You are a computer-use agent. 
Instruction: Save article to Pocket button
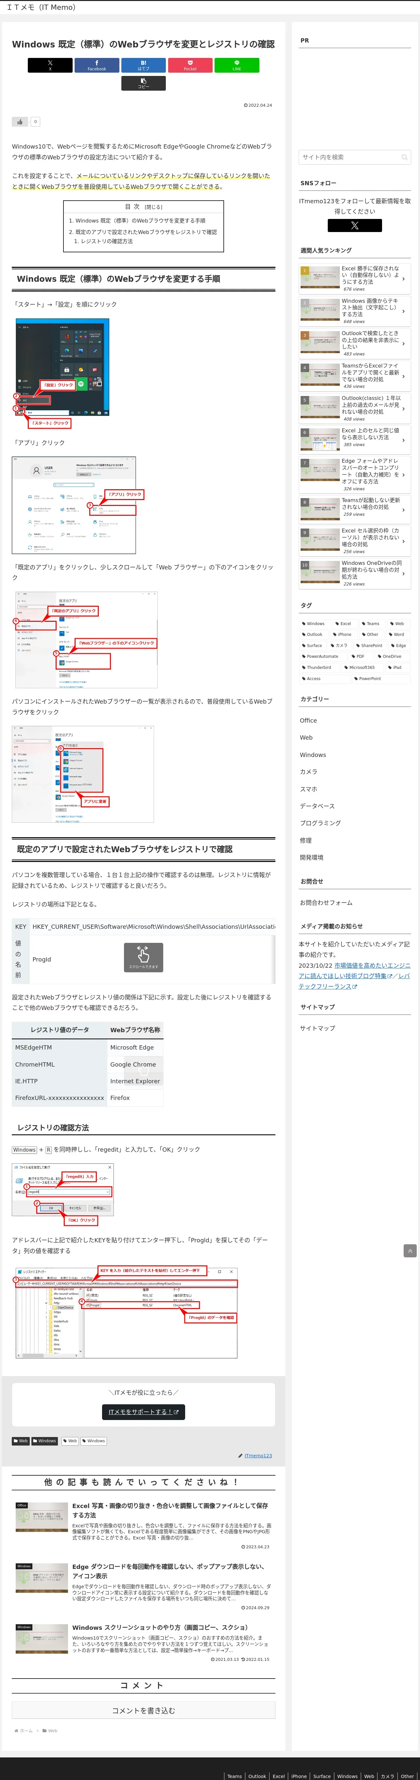point(190,65)
